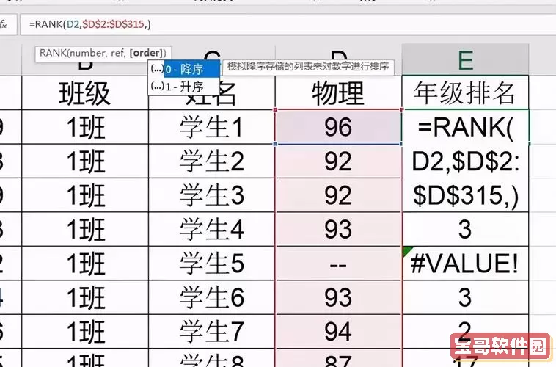Click physics score 93 in 学生6 row
Viewport: 556px width, 367px height.
338,297
